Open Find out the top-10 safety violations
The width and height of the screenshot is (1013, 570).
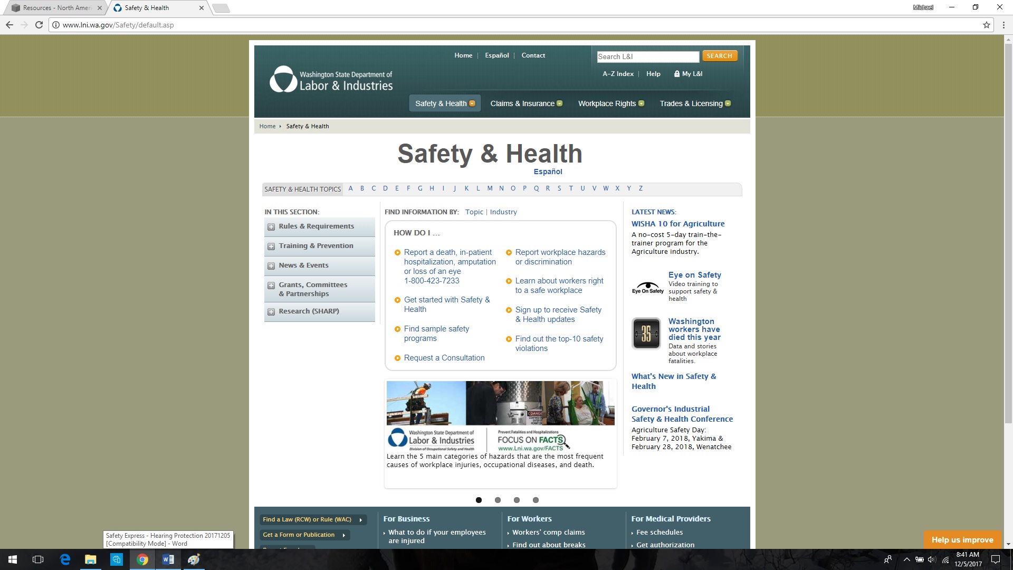[x=559, y=344]
